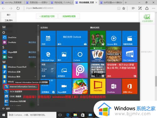Jump to letter W section header

click(x=4, y=62)
